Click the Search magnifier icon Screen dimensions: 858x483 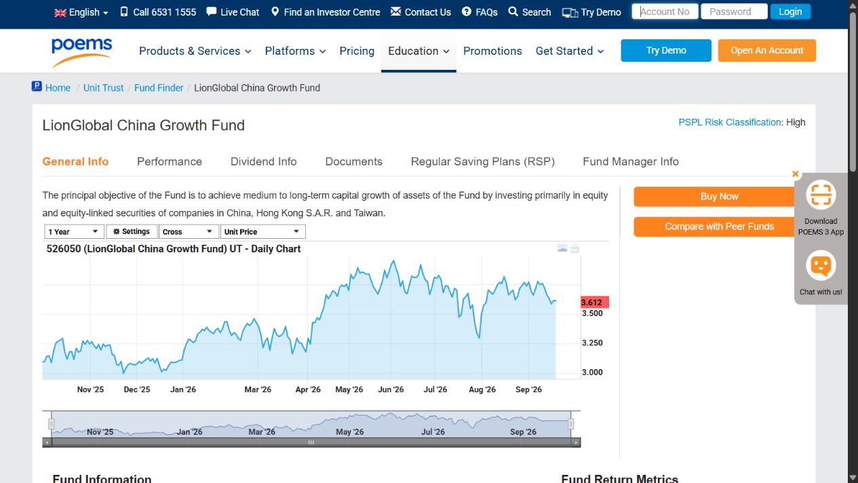[x=513, y=12]
